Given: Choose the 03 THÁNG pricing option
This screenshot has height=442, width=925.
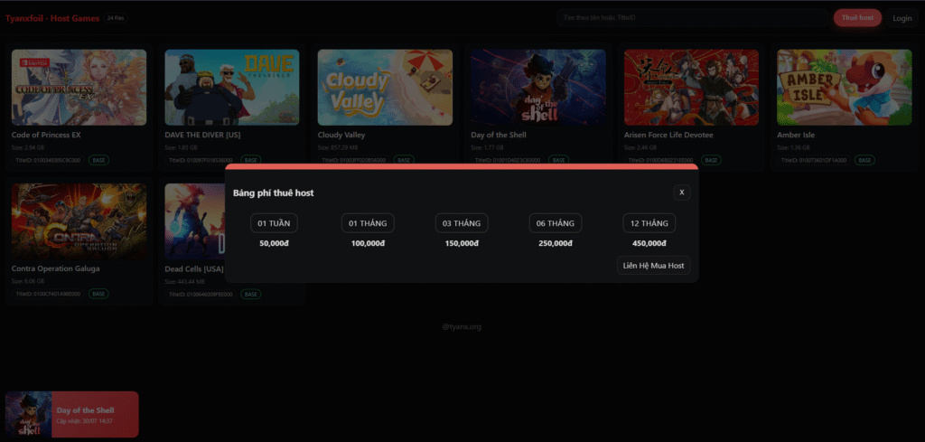Looking at the screenshot, I should point(462,223).
